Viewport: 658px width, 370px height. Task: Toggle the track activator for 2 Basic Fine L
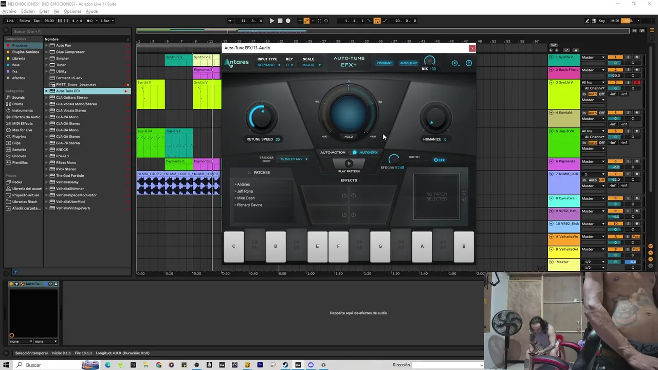click(x=615, y=70)
